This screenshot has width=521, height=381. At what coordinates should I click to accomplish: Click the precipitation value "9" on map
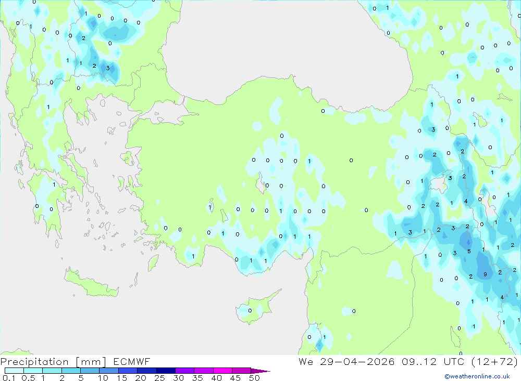point(486,274)
